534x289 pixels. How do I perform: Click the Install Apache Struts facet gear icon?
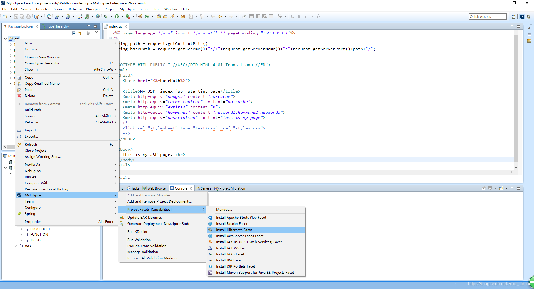click(211, 218)
